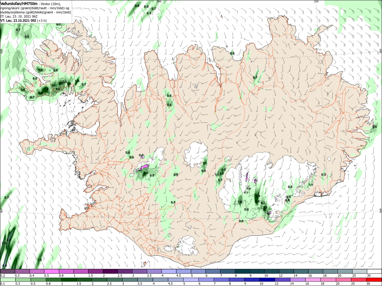Image resolution: width=382 pixels, height=286 pixels.
Task: Click the Mýrdalsjökull glacier on the south coast
Action: (x=187, y=245)
